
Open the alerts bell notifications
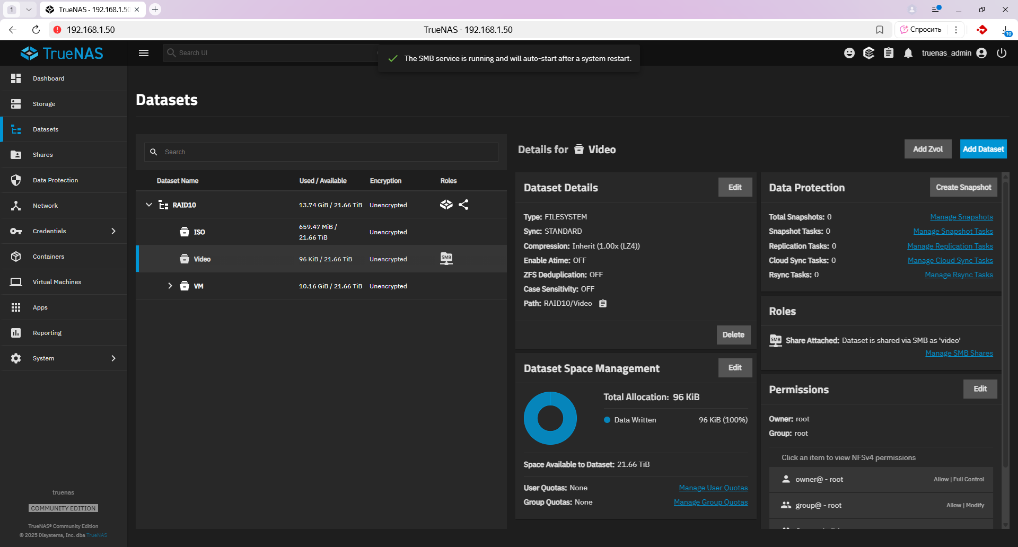click(908, 53)
